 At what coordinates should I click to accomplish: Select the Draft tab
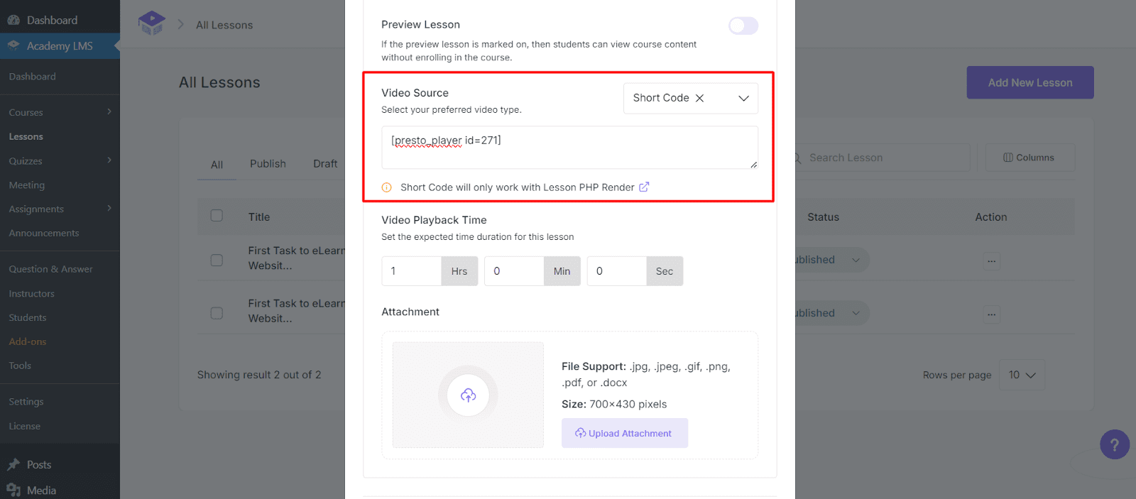324,163
